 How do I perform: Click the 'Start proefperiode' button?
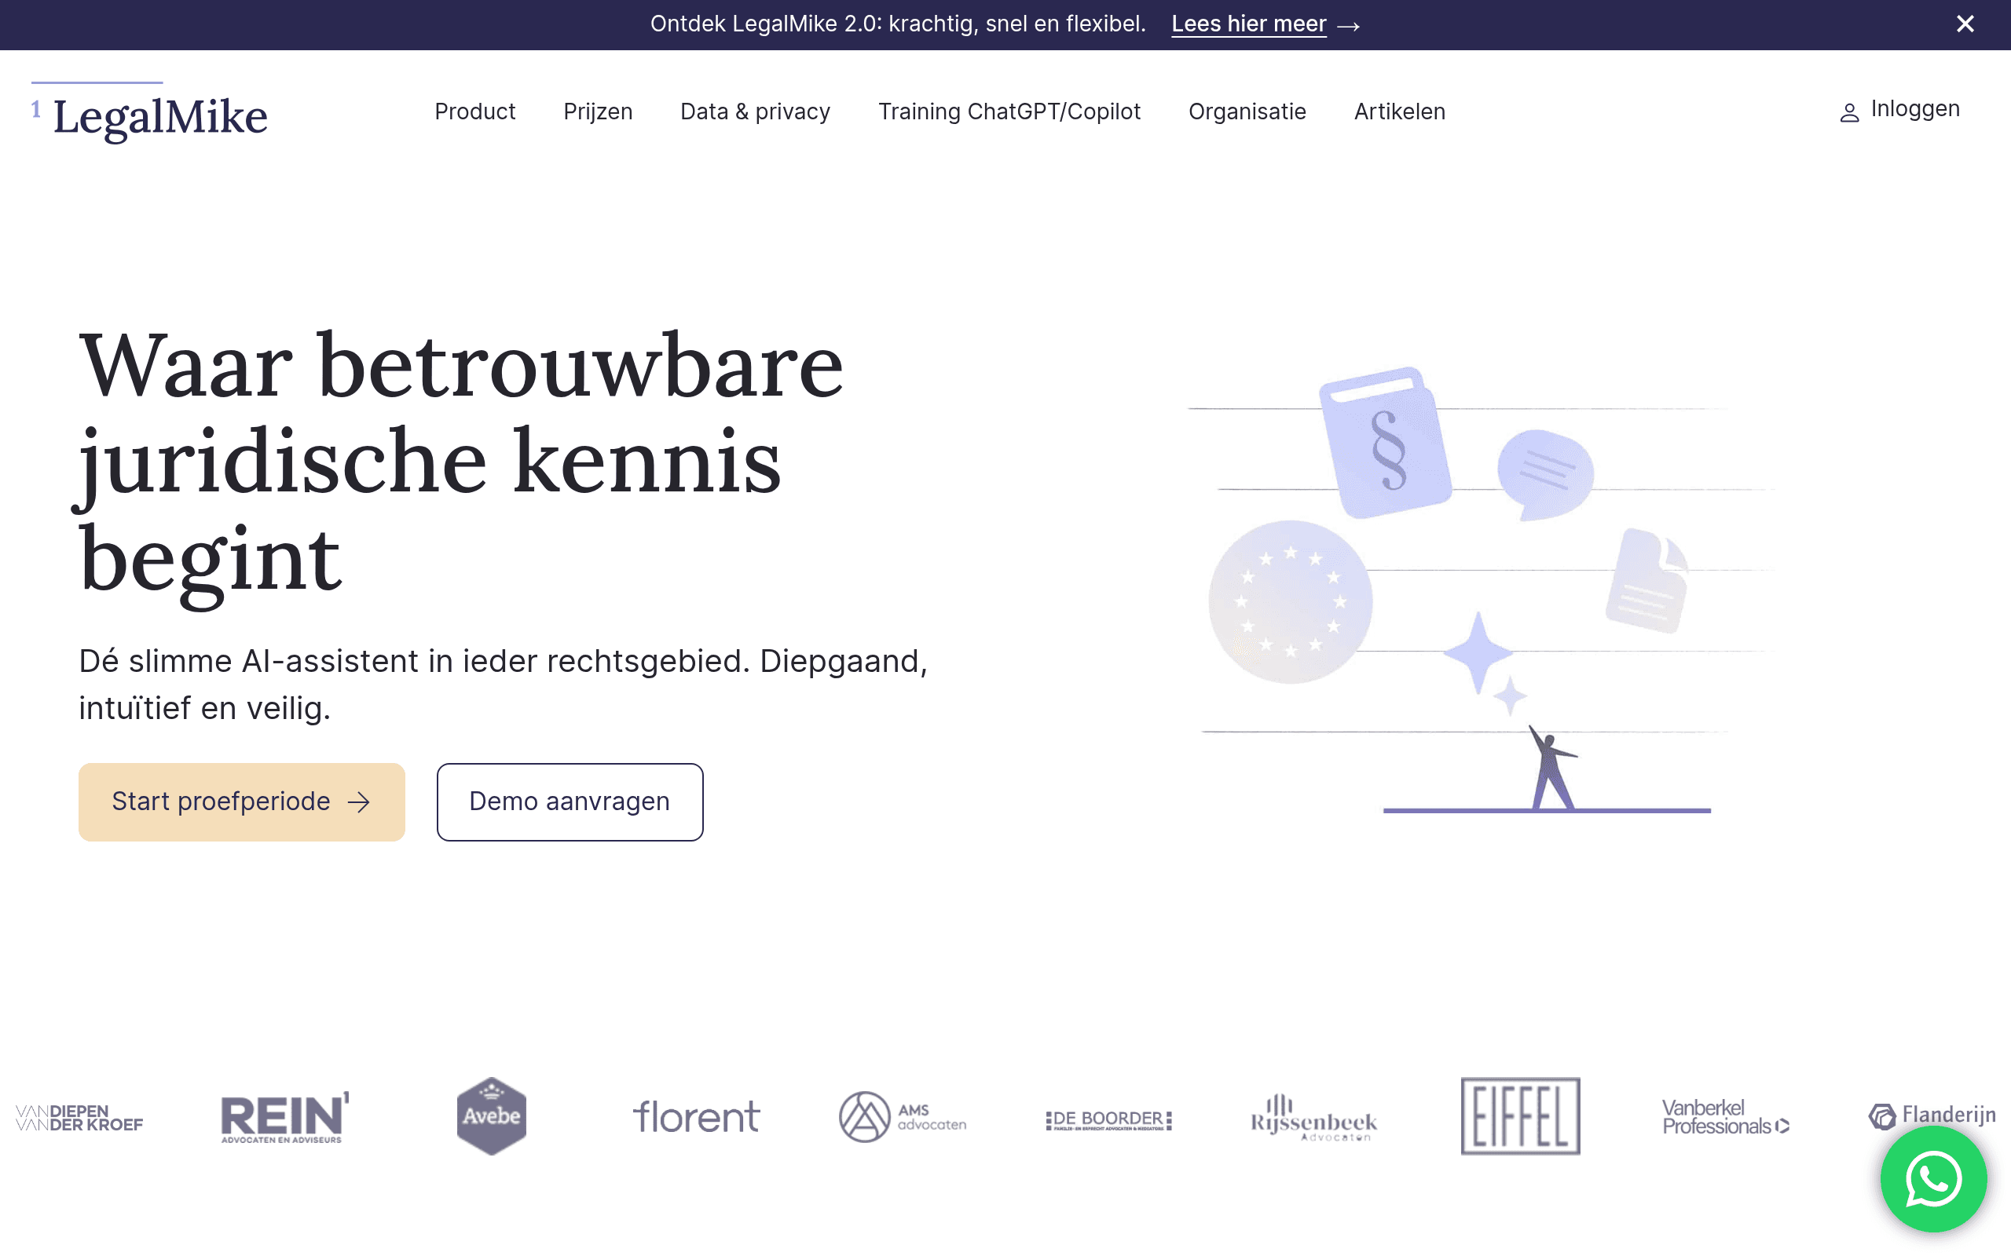(242, 801)
